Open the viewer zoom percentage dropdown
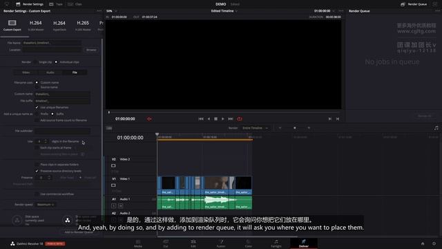Viewport: 442px width, 249px height. (112, 11)
